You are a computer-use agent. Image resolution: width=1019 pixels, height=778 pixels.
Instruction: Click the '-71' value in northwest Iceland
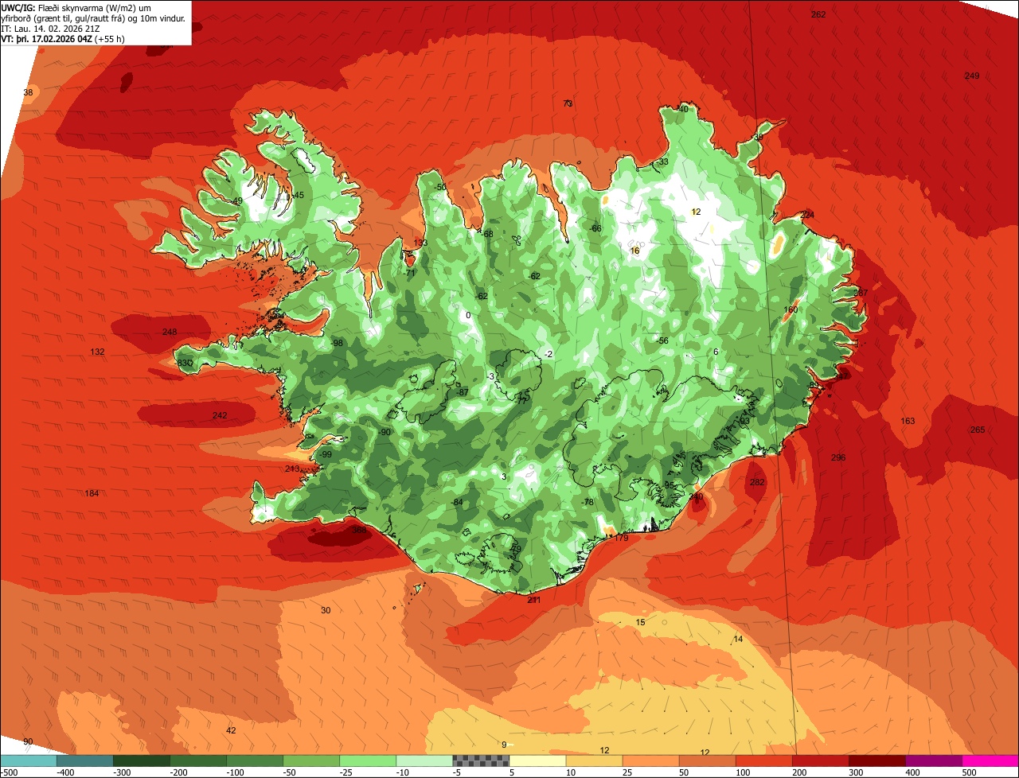(411, 273)
